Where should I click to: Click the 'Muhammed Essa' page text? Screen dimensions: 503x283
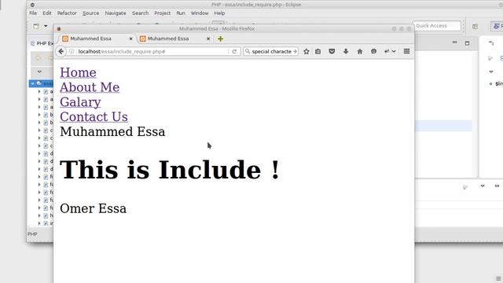pyautogui.click(x=112, y=131)
